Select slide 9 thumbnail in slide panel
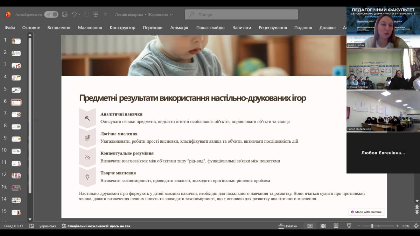 click(x=16, y=139)
